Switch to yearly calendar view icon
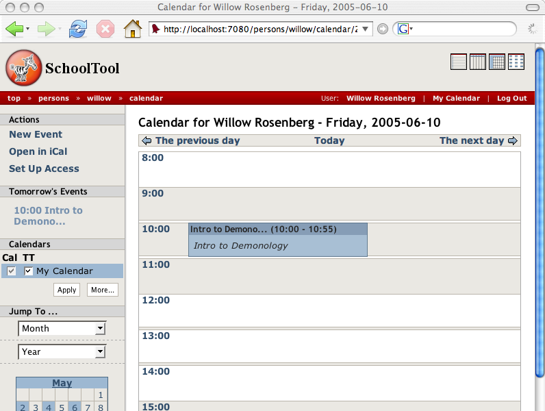 [516, 62]
